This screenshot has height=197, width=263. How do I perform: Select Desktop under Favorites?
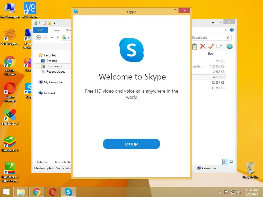52,61
